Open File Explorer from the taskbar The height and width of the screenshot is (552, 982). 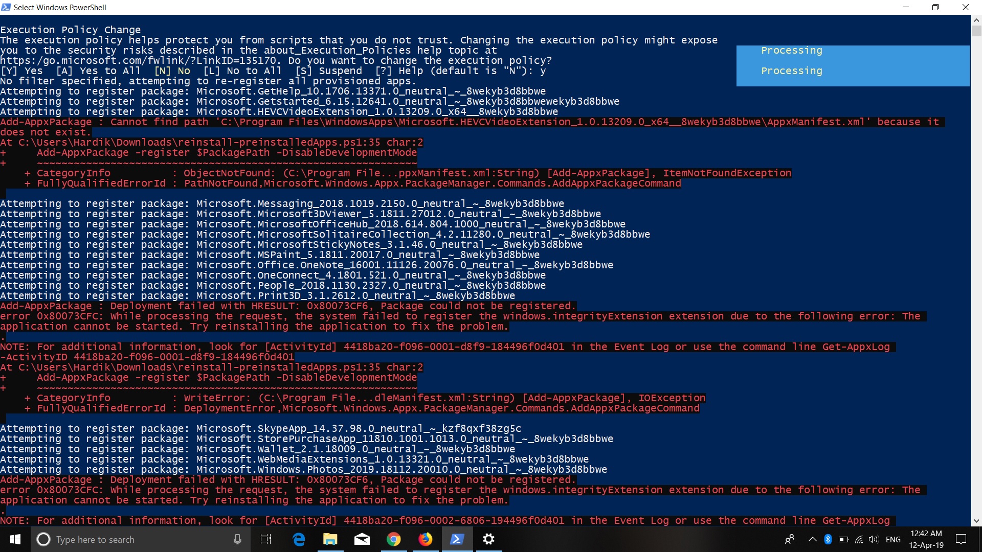coord(330,539)
